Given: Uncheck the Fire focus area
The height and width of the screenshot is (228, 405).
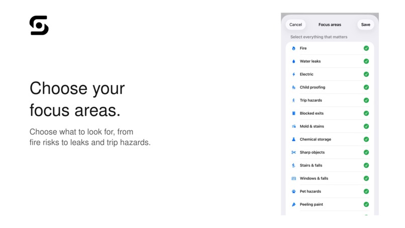Looking at the screenshot, I should [x=366, y=48].
